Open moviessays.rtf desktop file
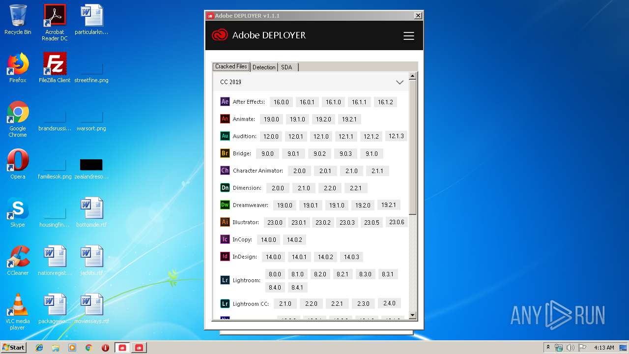This screenshot has width=629, height=354. point(91,308)
